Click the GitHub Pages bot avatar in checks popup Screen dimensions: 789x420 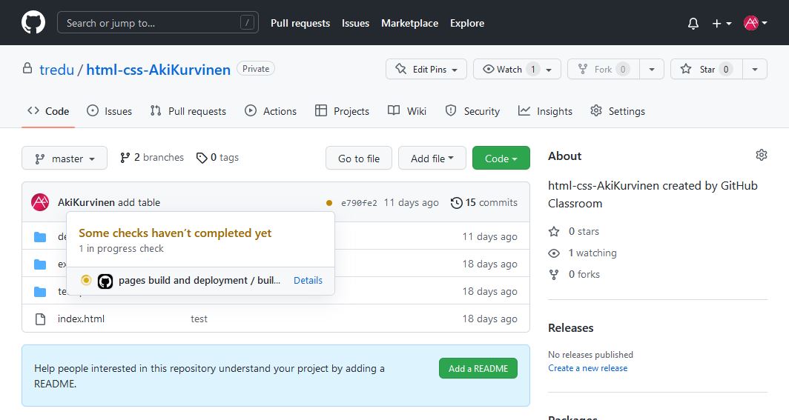point(105,281)
